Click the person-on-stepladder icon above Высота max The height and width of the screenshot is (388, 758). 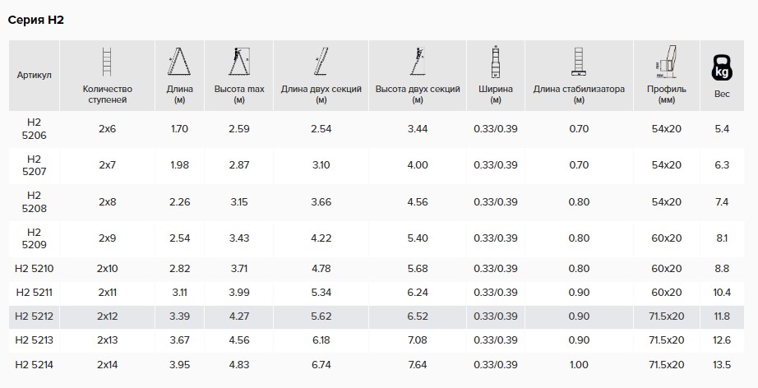click(238, 62)
